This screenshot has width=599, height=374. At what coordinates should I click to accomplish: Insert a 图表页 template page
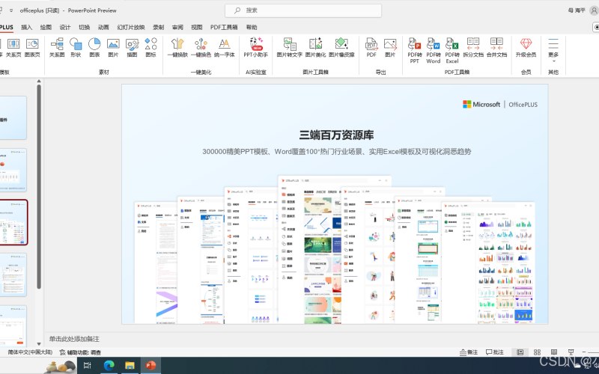tap(32, 48)
